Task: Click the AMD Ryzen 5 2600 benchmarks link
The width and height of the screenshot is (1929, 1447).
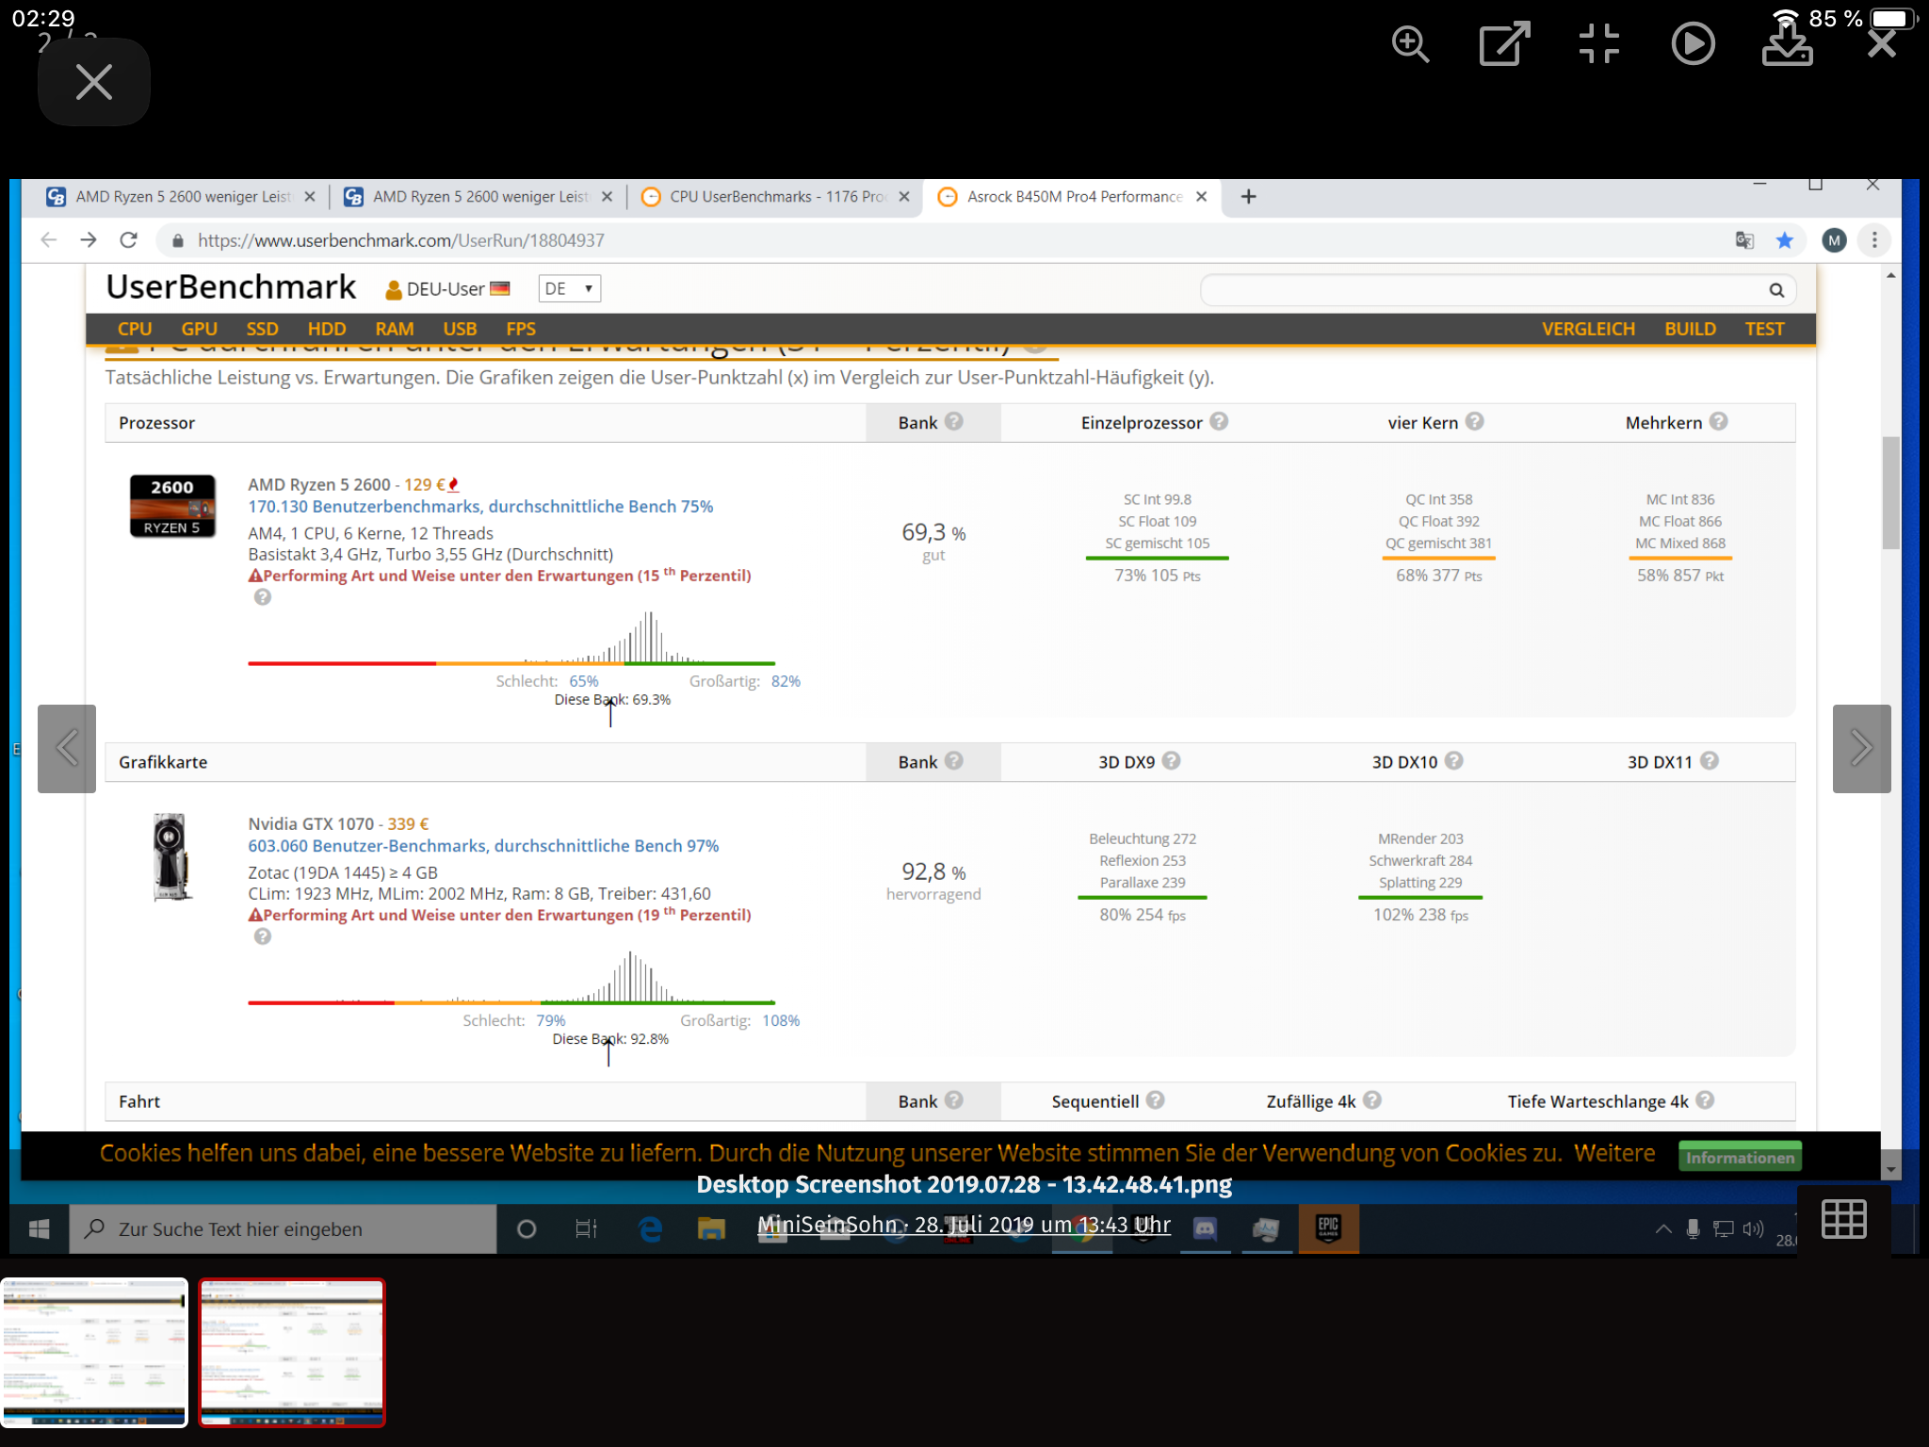Action: (x=480, y=507)
